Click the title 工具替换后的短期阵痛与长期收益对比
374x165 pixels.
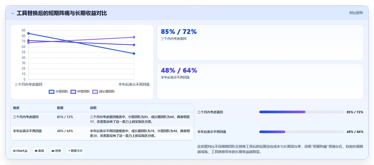(x=62, y=13)
